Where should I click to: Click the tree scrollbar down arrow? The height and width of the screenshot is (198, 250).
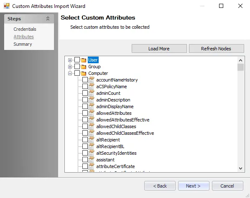pos(240,168)
